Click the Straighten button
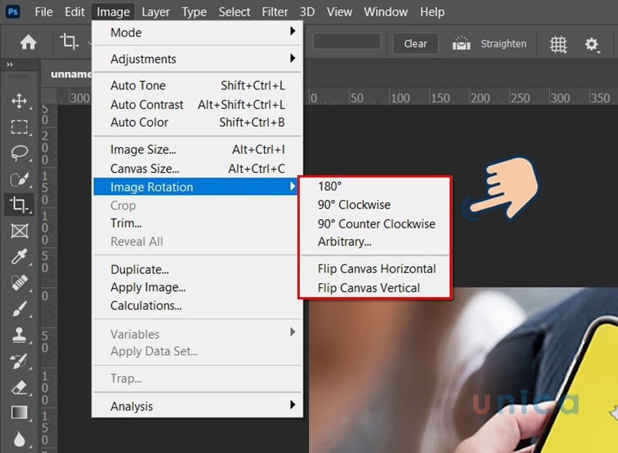 (x=489, y=43)
